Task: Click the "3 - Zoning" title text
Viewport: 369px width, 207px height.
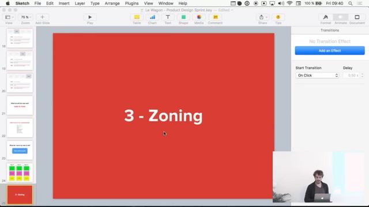Action: [163, 116]
